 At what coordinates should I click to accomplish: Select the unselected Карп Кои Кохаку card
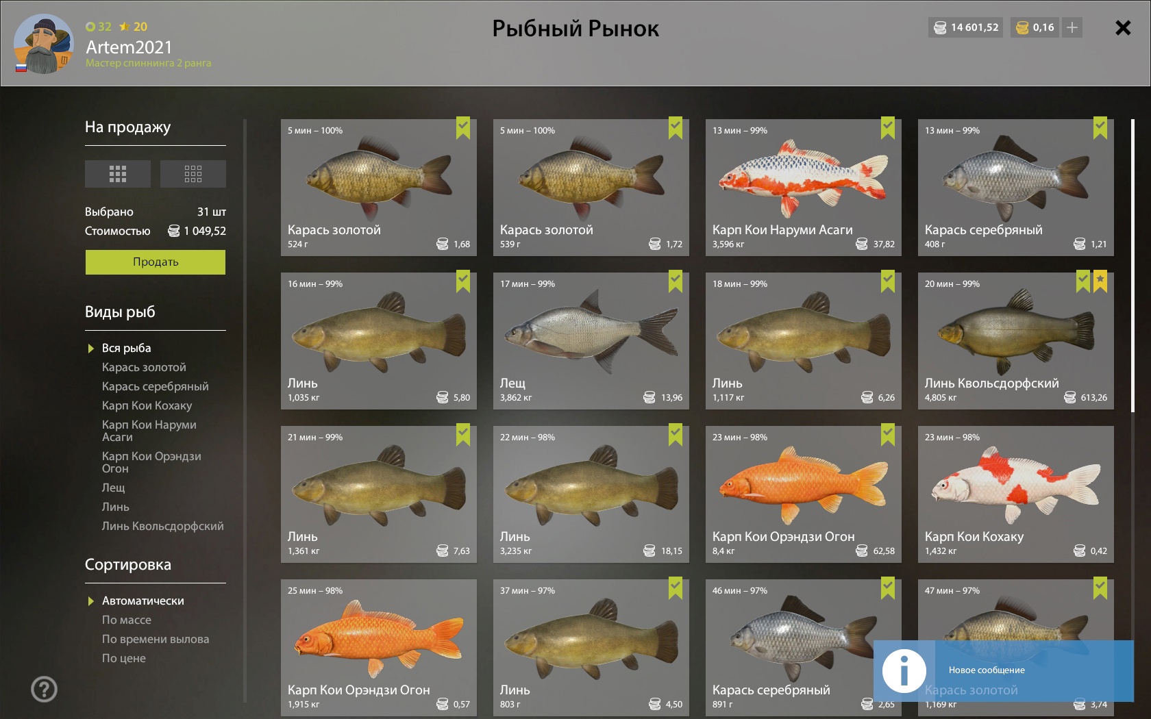[x=1016, y=494]
